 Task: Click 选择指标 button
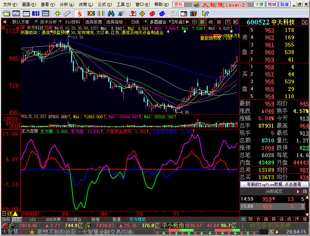[x=115, y=22]
